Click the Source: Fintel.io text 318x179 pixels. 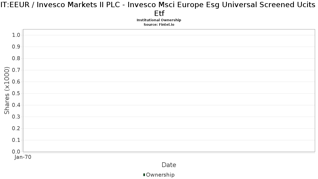(x=159, y=24)
